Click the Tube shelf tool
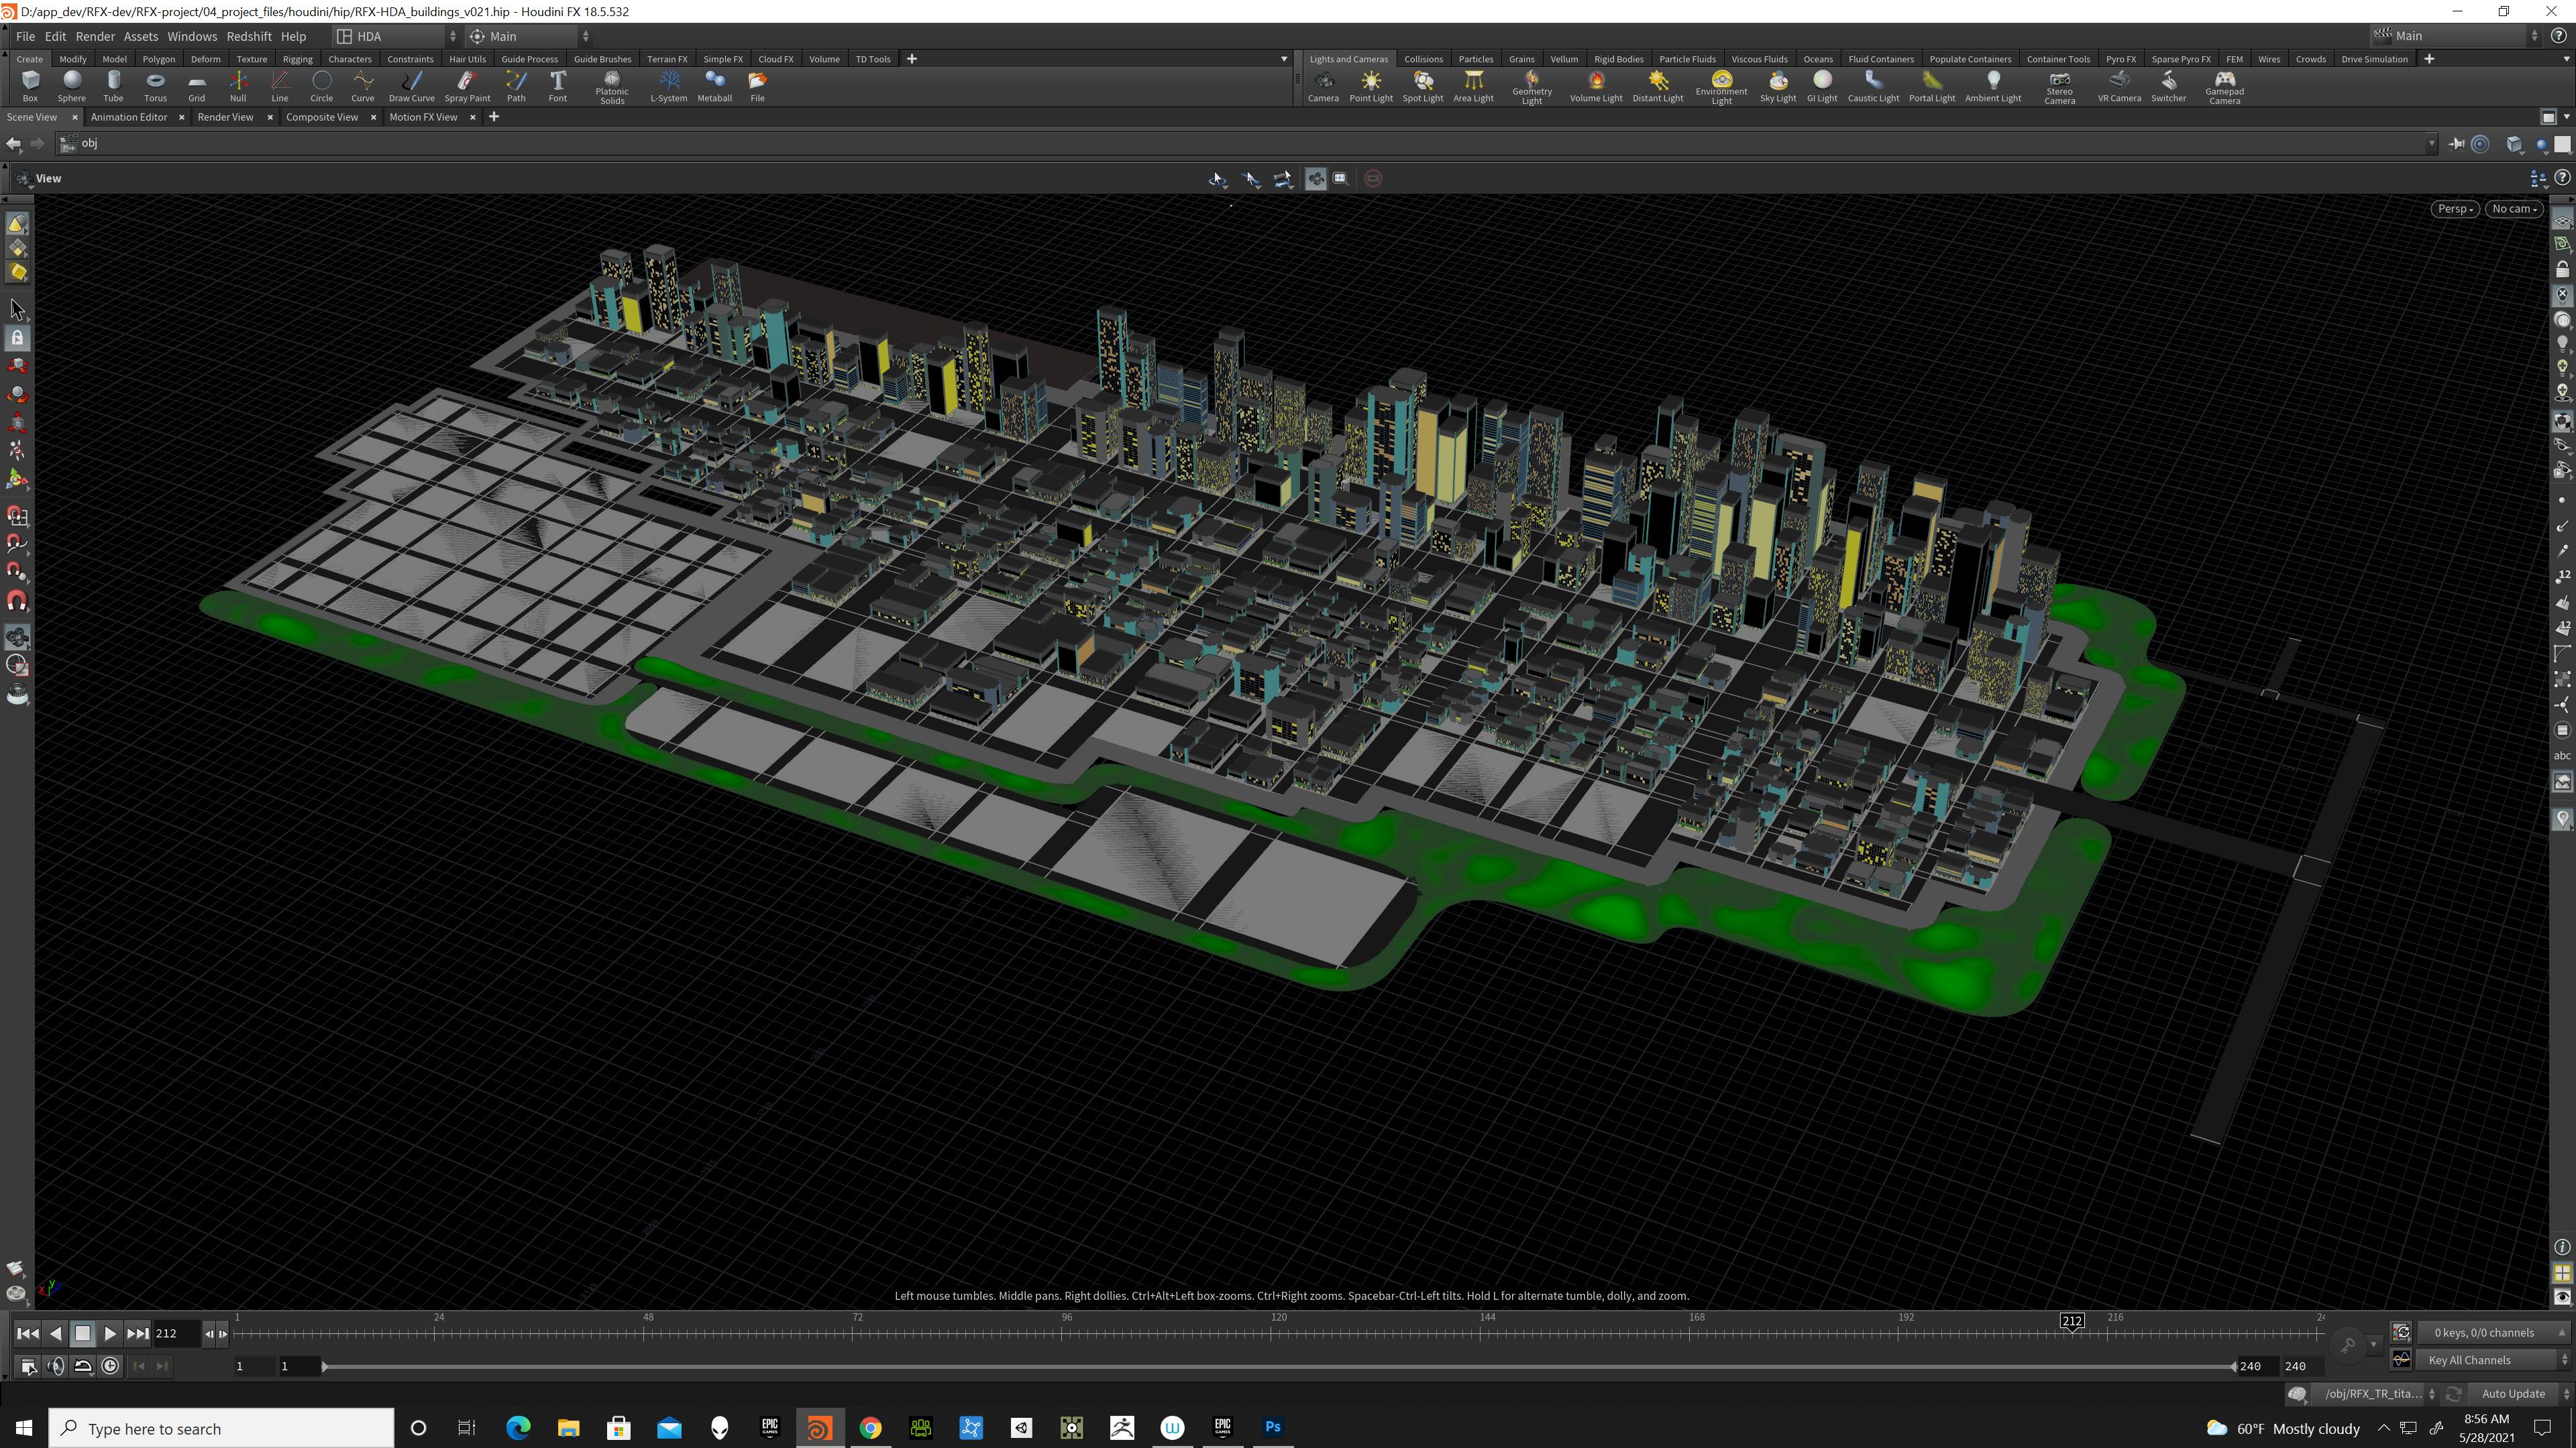The image size is (2576, 1448). [x=113, y=86]
